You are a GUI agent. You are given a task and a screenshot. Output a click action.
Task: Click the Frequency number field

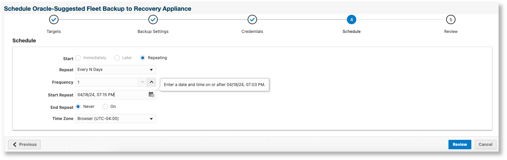pyautogui.click(x=107, y=82)
